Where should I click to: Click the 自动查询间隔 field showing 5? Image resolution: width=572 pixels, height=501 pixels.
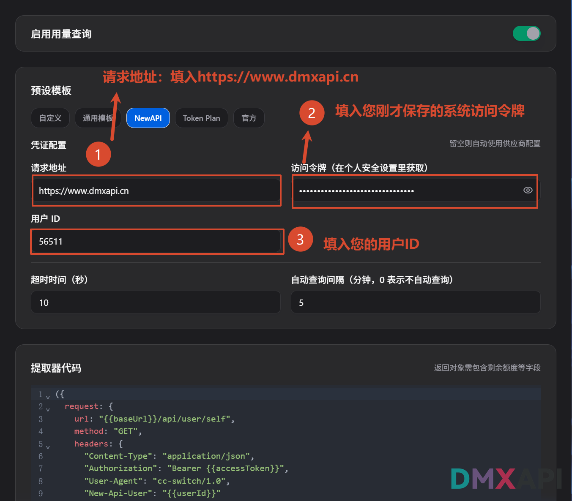pos(416,302)
